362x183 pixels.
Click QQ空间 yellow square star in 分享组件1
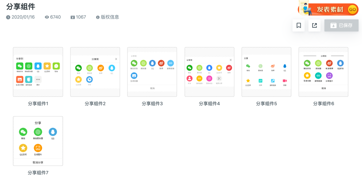(x=47, y=66)
